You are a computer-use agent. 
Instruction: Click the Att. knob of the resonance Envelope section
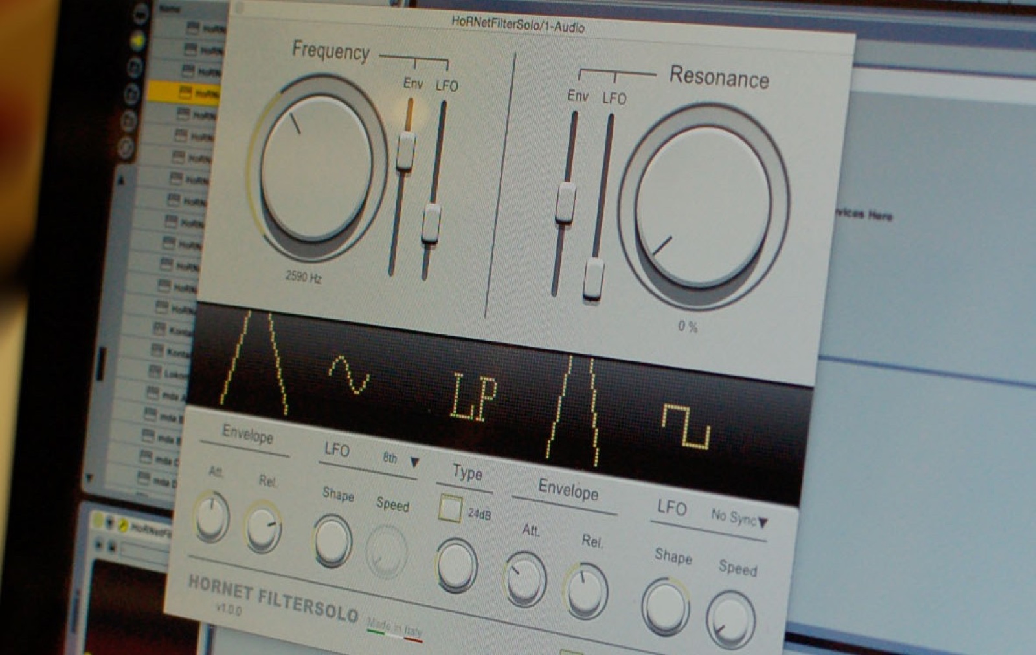pos(524,579)
